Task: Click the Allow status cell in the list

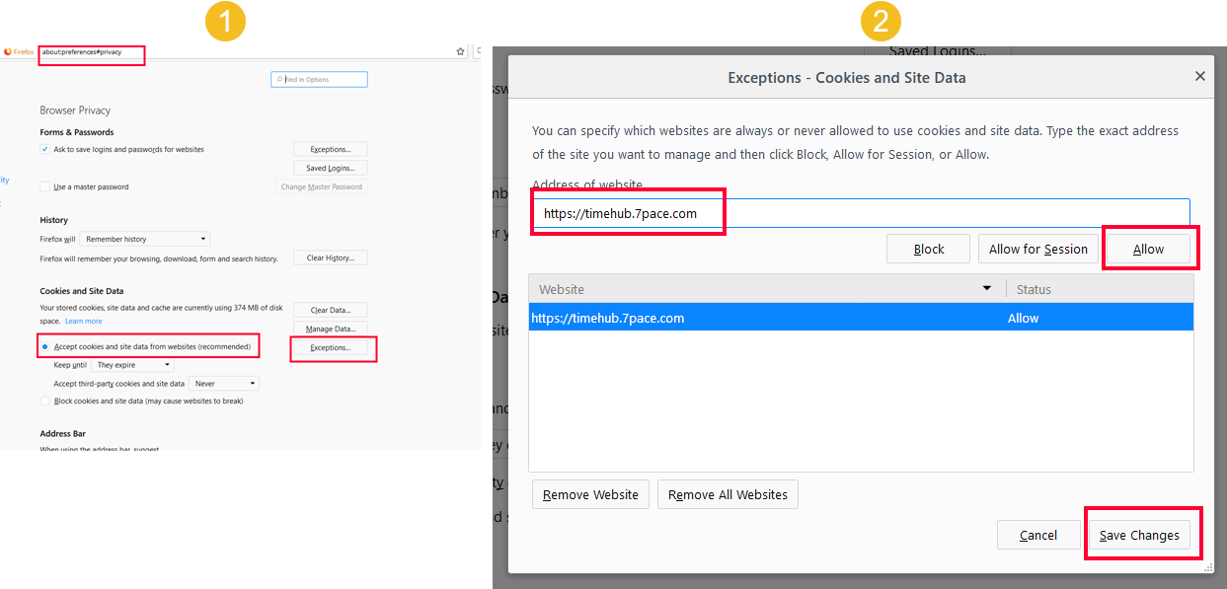Action: 1023,318
